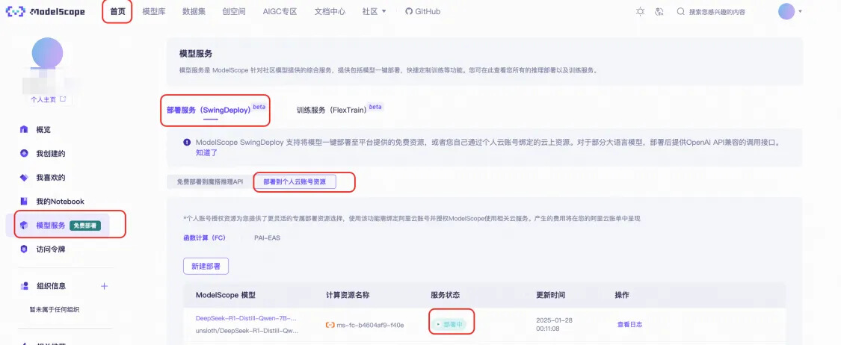Open 概览 in the sidebar

(x=43, y=130)
